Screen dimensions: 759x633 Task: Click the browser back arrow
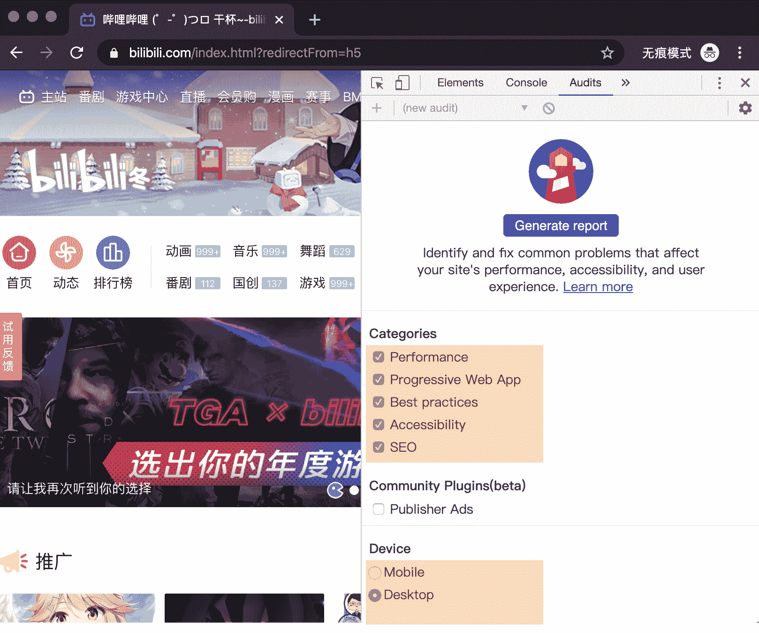(17, 53)
